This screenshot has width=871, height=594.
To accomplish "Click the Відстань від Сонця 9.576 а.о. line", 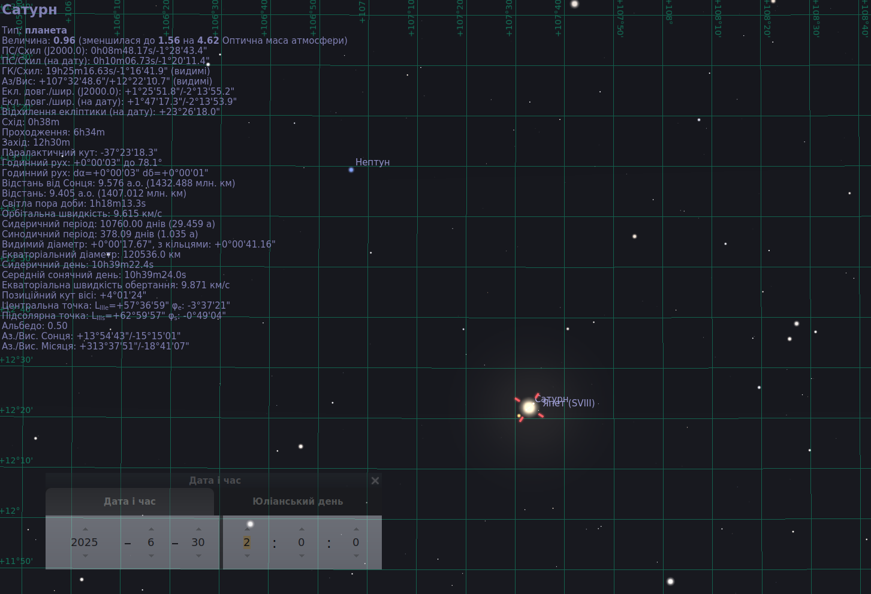I will click(x=119, y=183).
